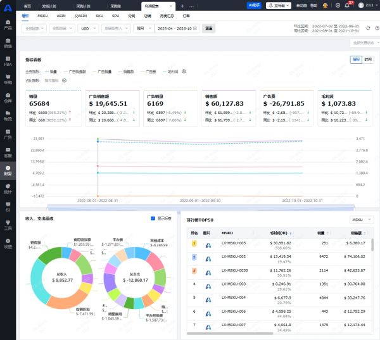Screen dimensions: 380x340
Task: Go to 仓库 in the left sidebar
Action: (x=8, y=98)
